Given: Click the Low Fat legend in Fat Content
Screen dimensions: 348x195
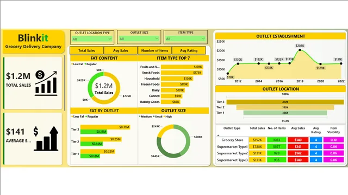Looking at the screenshot, I should 77,64.
